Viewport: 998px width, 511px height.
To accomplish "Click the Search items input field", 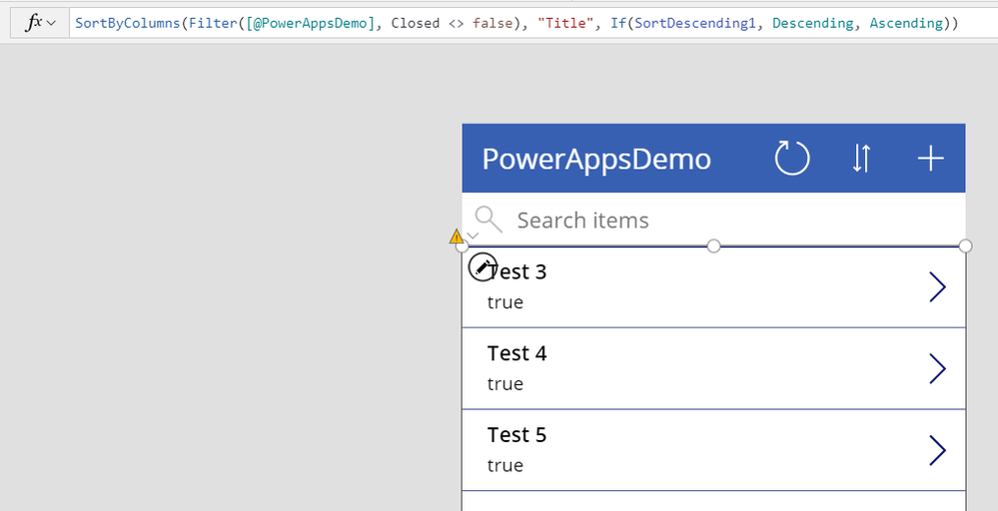I will tap(713, 220).
